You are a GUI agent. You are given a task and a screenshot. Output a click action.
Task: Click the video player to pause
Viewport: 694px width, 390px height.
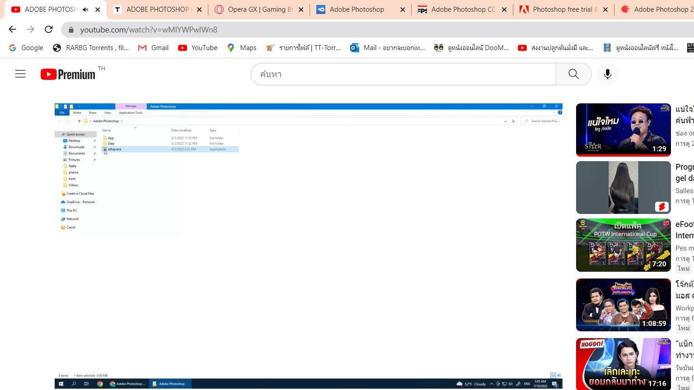308,246
